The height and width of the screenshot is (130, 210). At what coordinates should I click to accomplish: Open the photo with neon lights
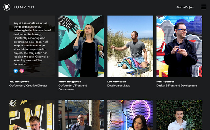[x=130, y=115]
